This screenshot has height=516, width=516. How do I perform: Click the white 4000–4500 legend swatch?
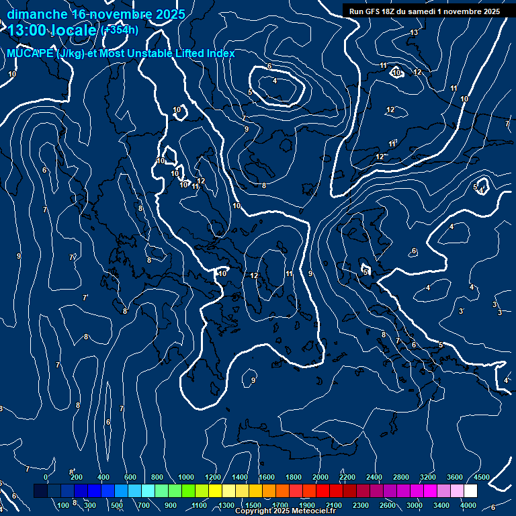470,490
